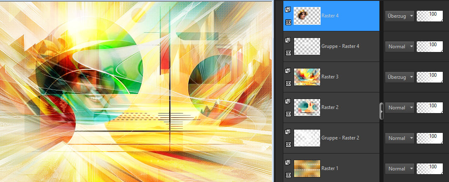The height and width of the screenshot is (182, 449).
Task: Toggle visibility eye of Raster 4 layer
Action: click(288, 22)
